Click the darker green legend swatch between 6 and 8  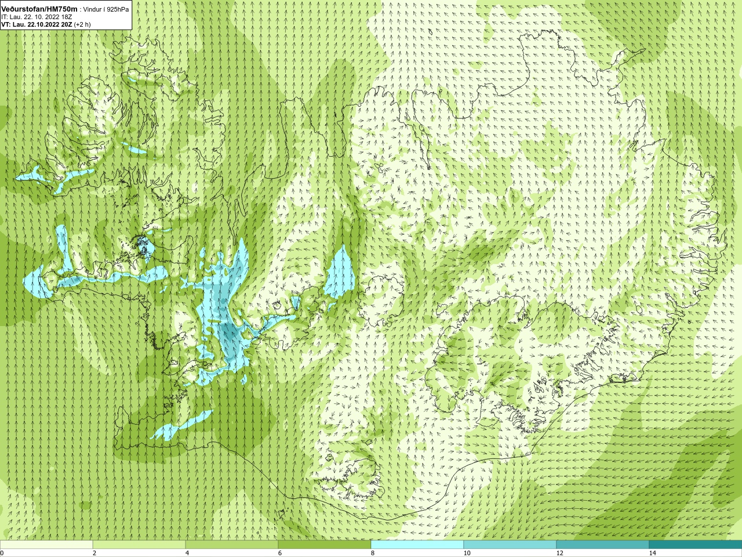[x=325, y=545]
